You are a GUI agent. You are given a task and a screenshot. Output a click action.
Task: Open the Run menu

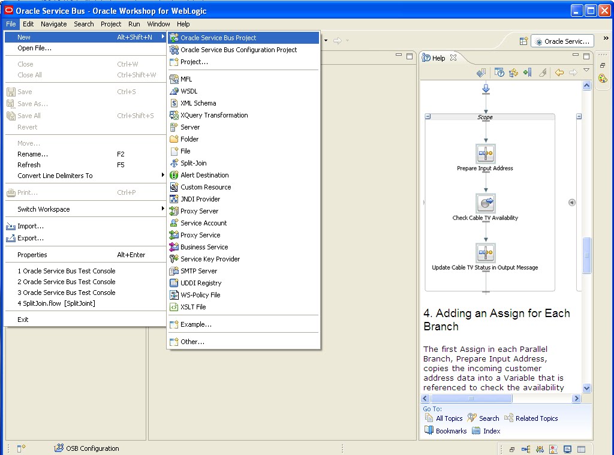point(134,24)
